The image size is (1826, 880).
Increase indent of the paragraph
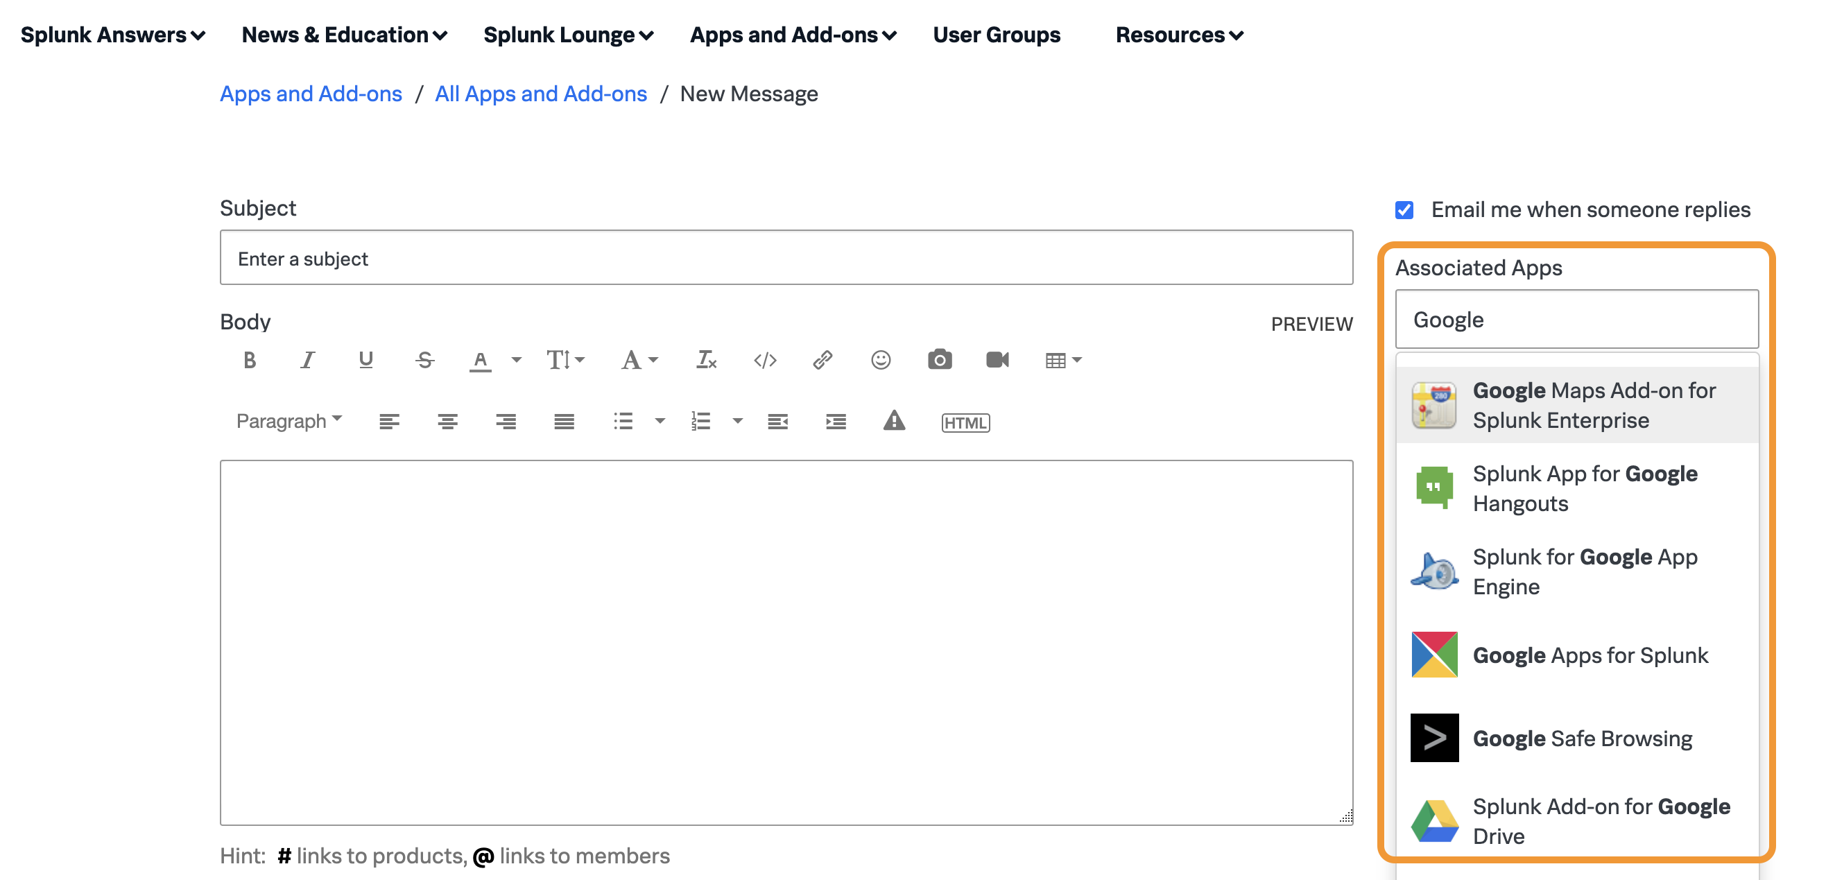click(x=835, y=421)
